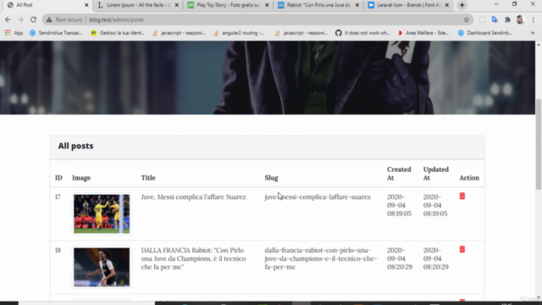Go forward in browser history
The image size is (542, 305).
(x=20, y=19)
